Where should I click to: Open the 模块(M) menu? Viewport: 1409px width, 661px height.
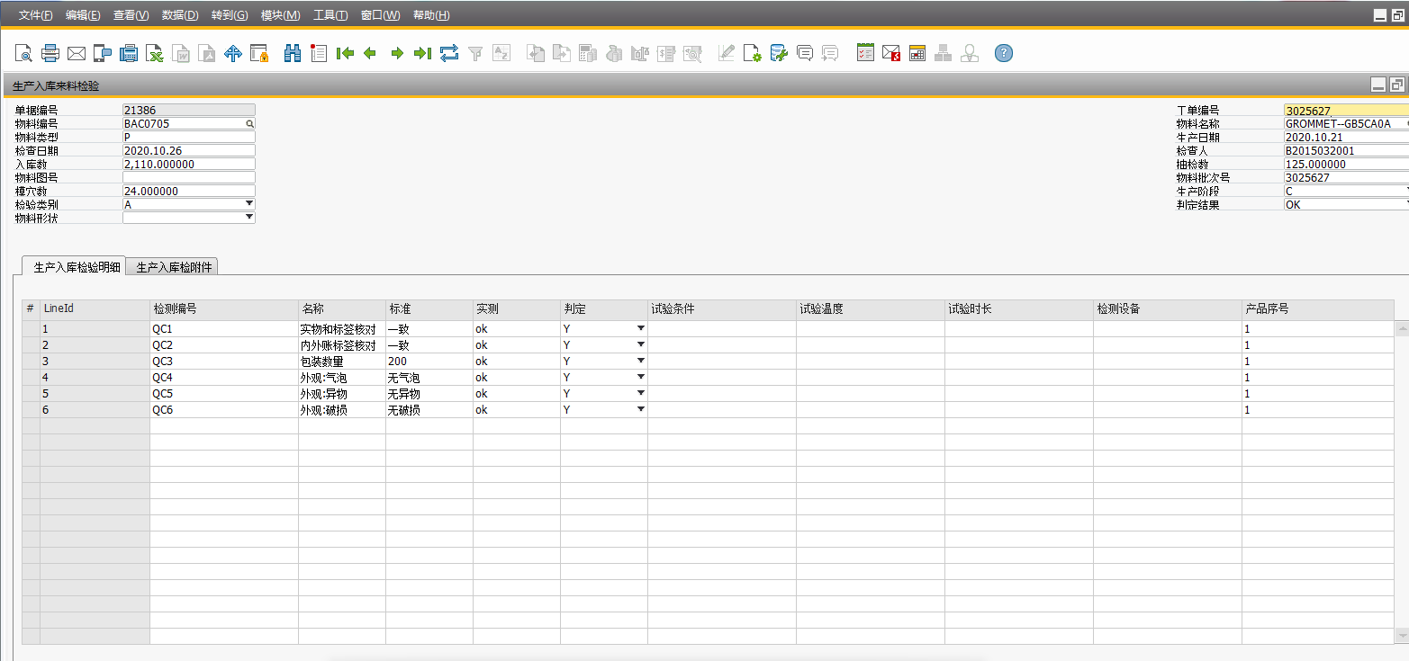(x=280, y=15)
